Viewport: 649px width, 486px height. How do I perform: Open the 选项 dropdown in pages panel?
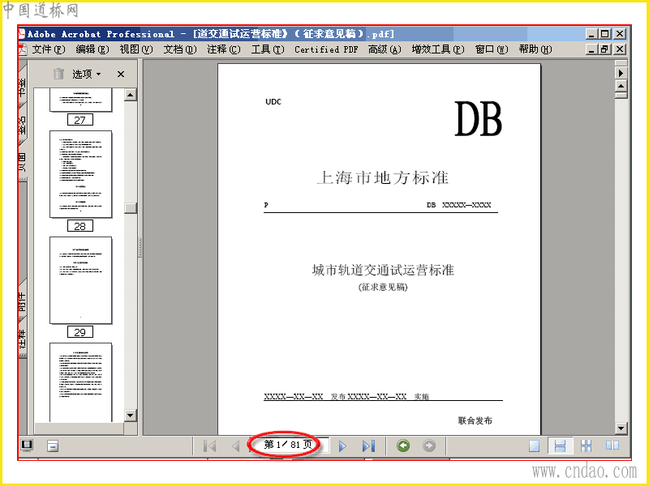coord(87,74)
